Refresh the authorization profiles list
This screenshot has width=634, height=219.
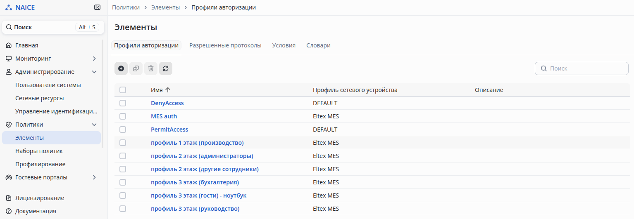(166, 68)
